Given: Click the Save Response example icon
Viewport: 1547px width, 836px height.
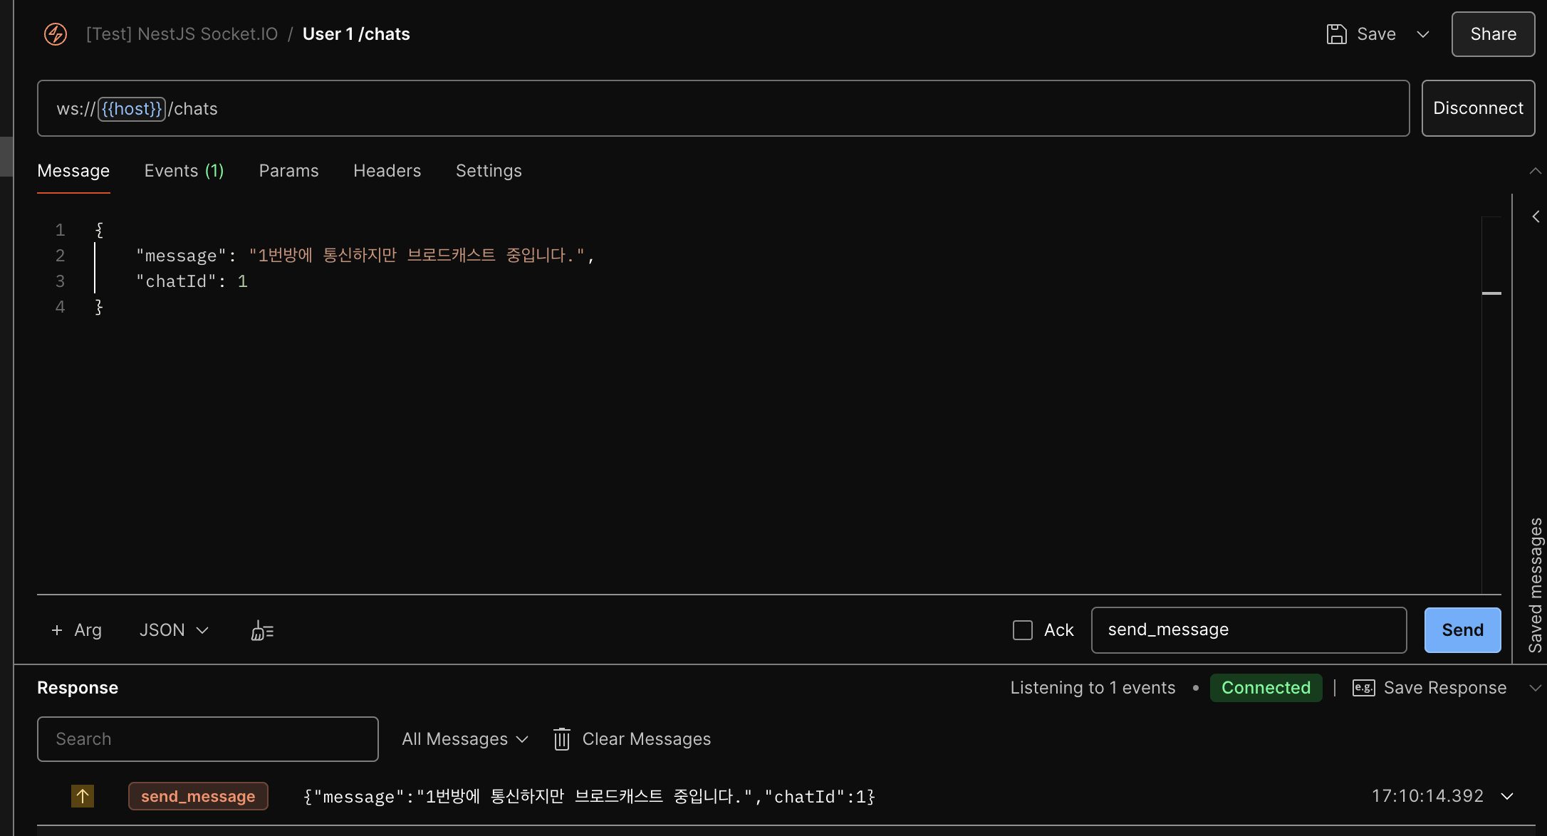Looking at the screenshot, I should (1363, 688).
